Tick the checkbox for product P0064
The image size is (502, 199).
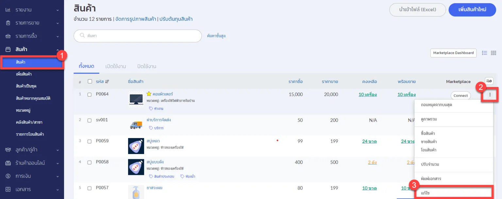pyautogui.click(x=90, y=94)
